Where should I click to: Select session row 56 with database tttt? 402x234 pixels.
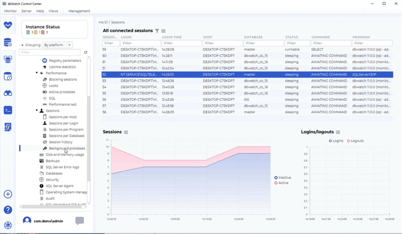247,99
